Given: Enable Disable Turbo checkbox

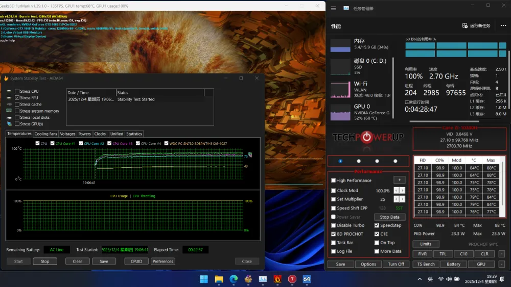Looking at the screenshot, I should coord(334,225).
